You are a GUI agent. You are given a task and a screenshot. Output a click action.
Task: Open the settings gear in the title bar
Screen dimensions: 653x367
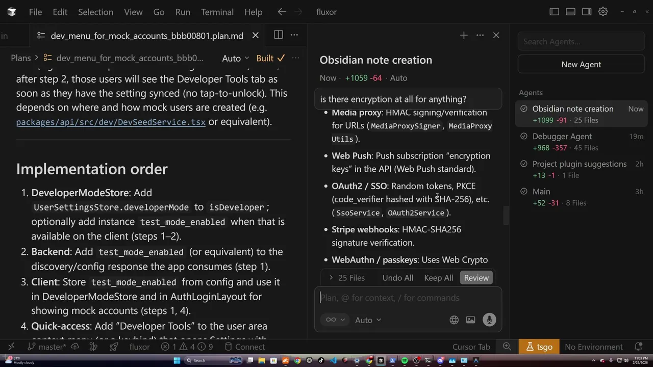coord(603,12)
